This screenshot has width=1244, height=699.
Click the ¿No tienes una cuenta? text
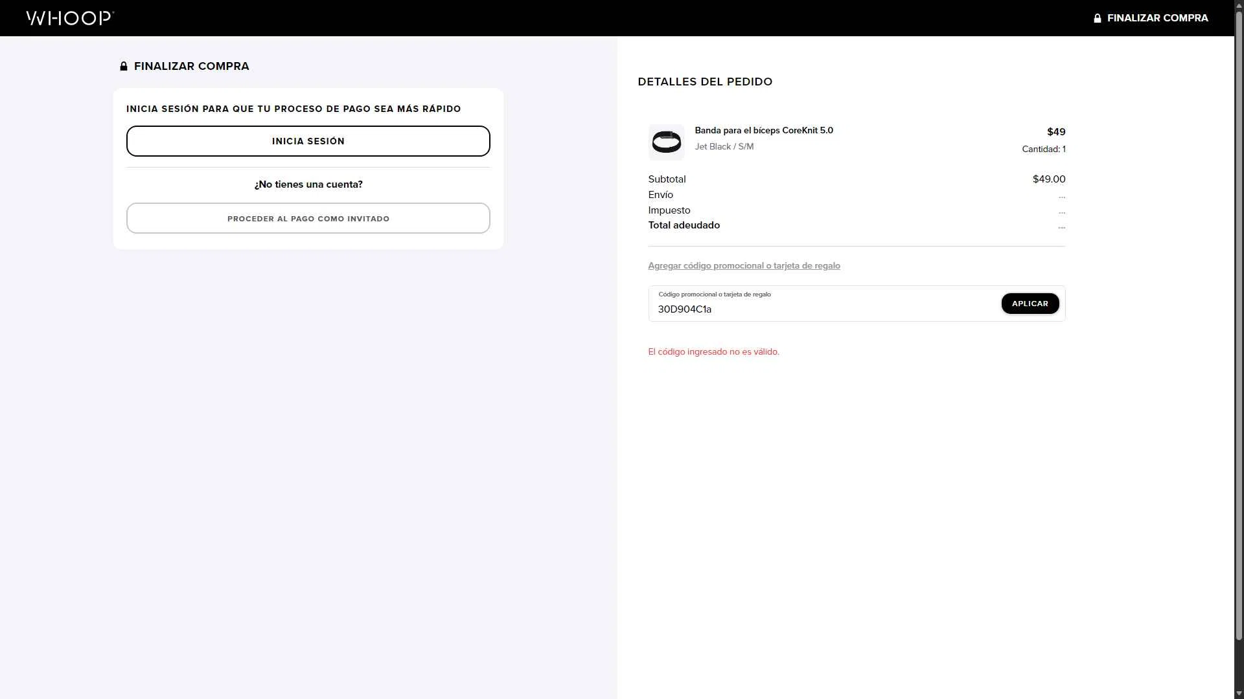[x=308, y=184]
